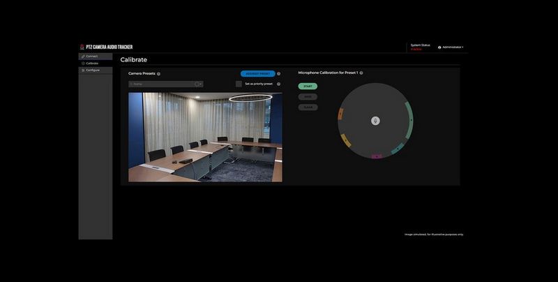The width and height of the screenshot is (558, 282).
Task: Select the large green zone arc on circle
Action: point(410,120)
